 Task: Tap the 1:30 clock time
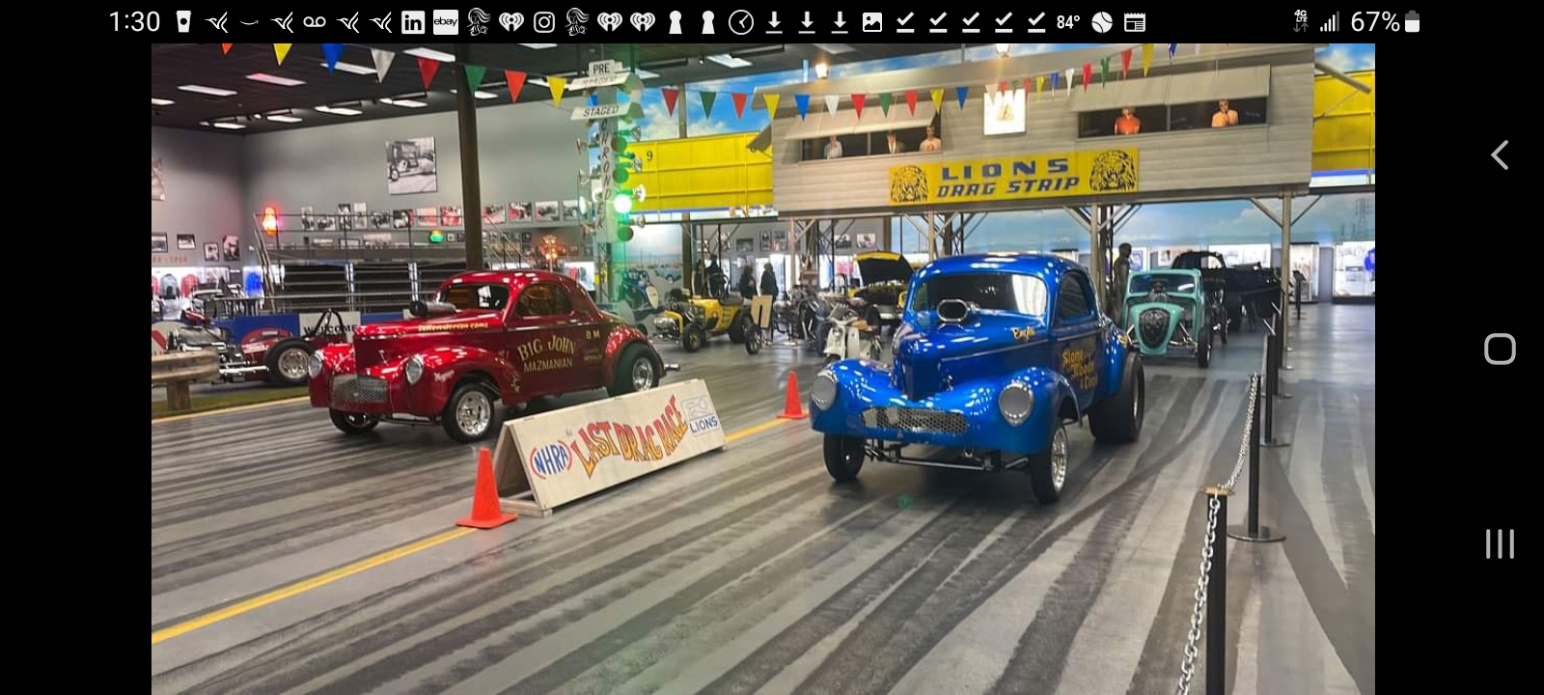[x=134, y=22]
